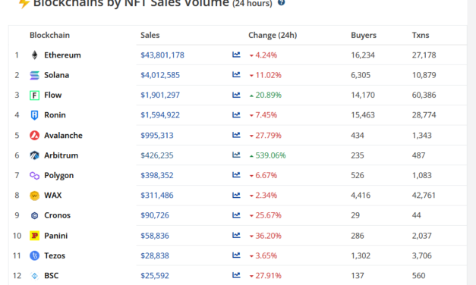Open the BSC blockchain link
The height and width of the screenshot is (285, 476).
tap(52, 276)
